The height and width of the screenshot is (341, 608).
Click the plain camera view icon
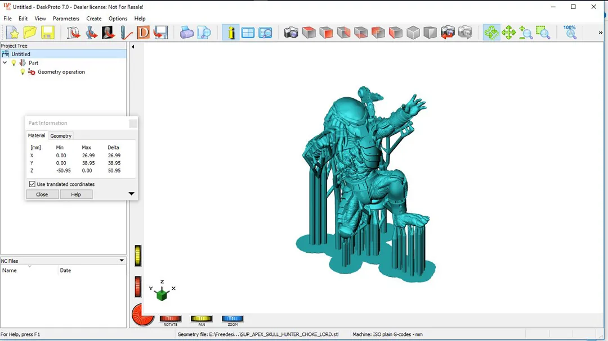(291, 33)
